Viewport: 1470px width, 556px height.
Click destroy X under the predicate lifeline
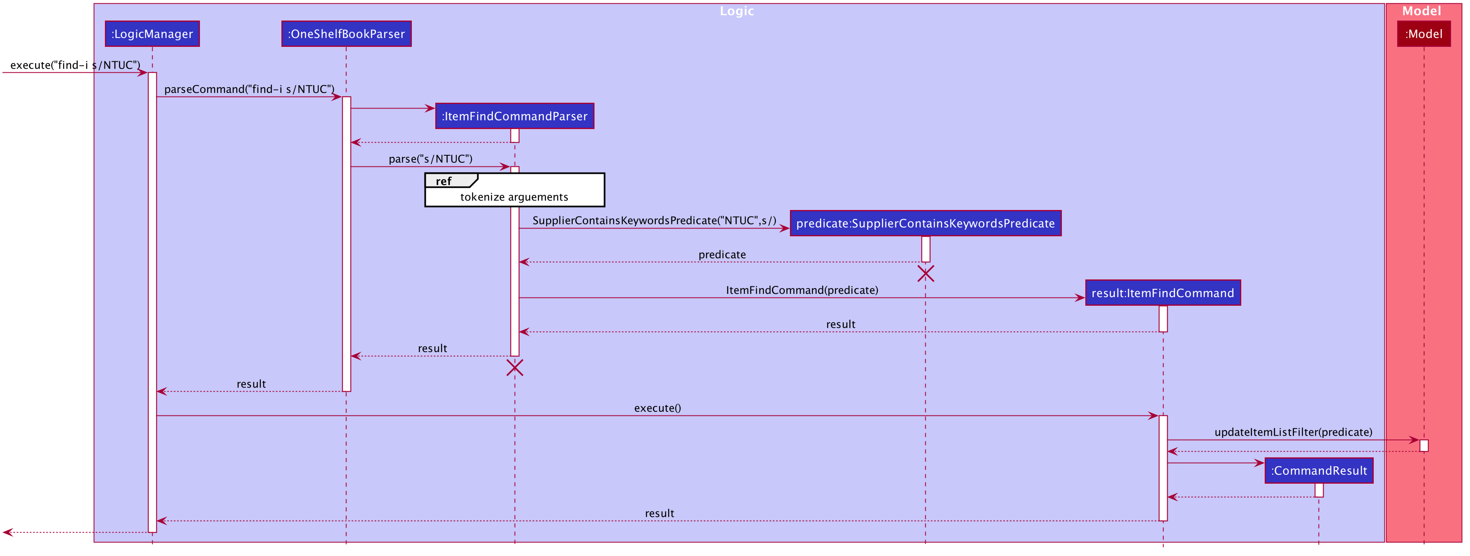(x=926, y=274)
